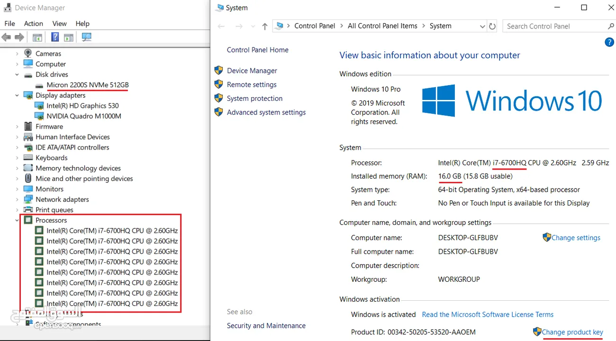This screenshot has height=341, width=616.
Task: Expand the Firmware tree node
Action: [17, 126]
